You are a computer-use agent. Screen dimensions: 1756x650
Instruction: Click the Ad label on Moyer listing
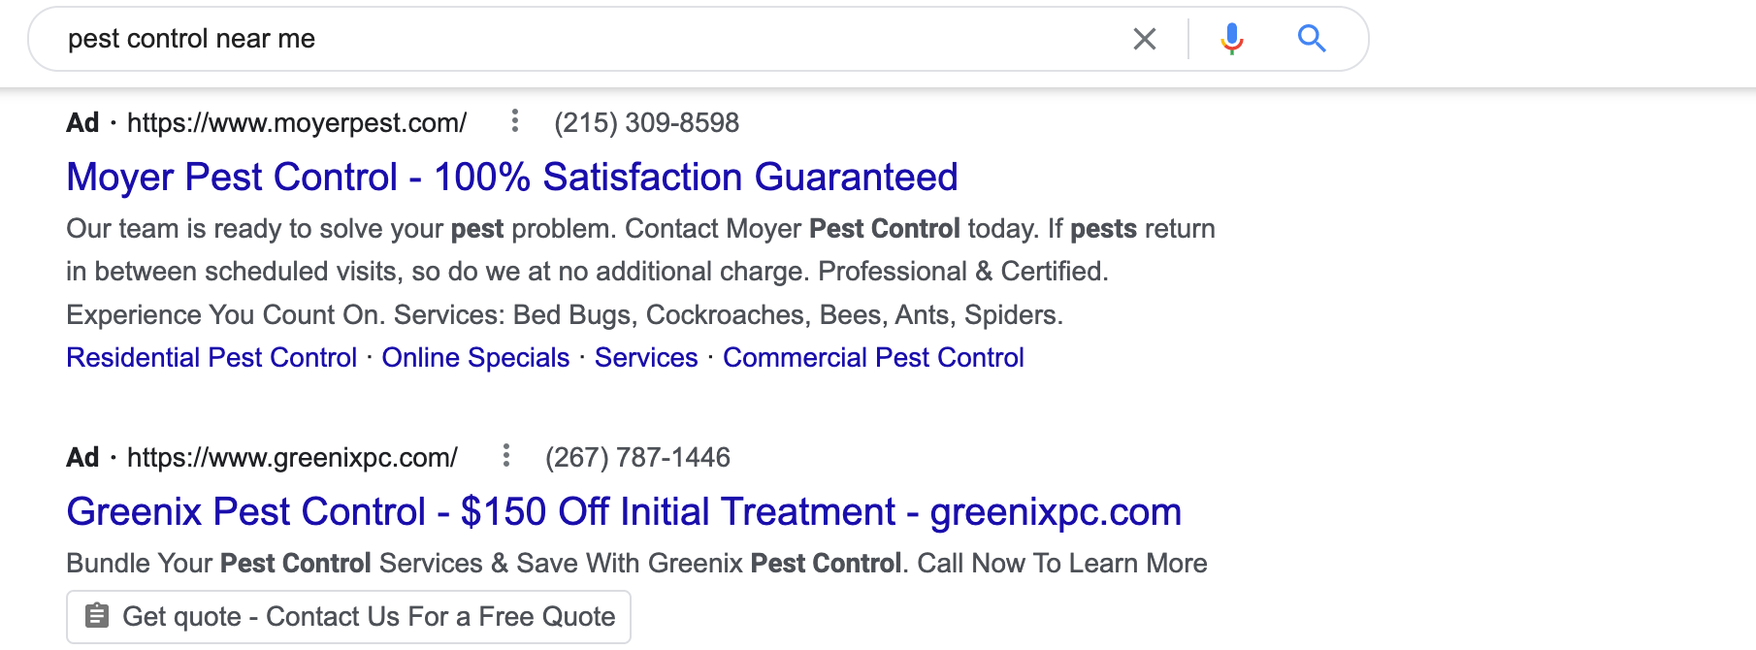point(82,123)
